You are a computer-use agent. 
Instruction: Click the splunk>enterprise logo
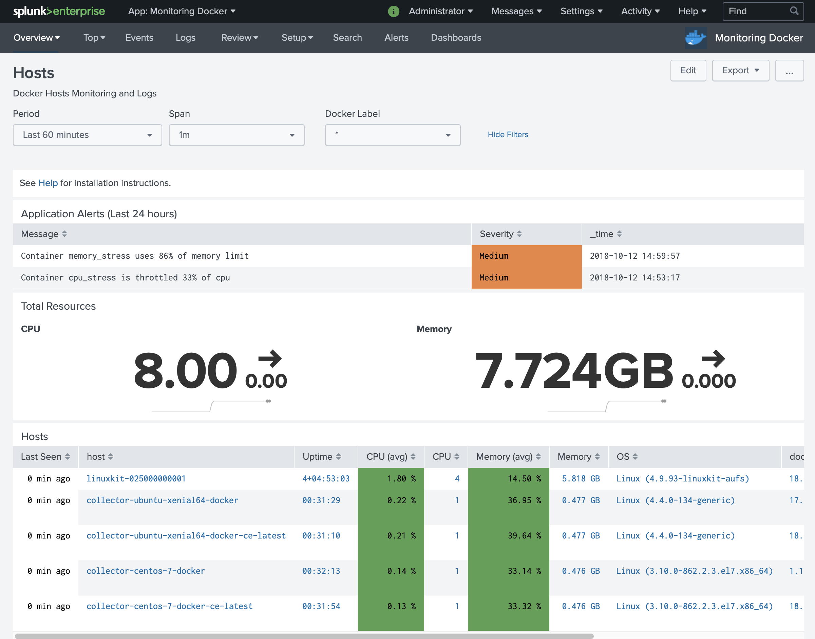(x=59, y=11)
